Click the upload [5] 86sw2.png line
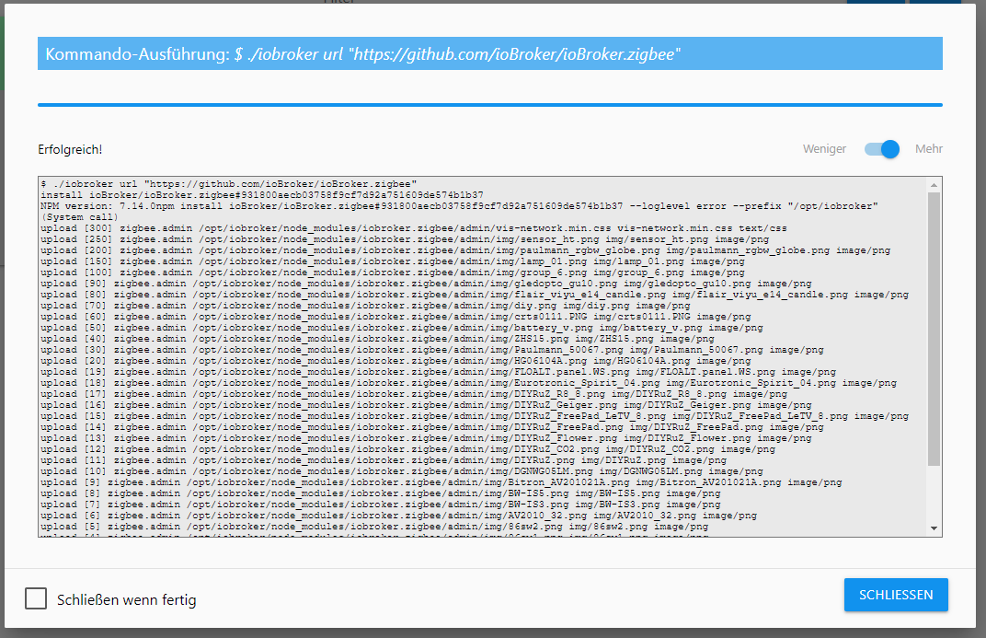This screenshot has height=638, width=986. [x=374, y=526]
